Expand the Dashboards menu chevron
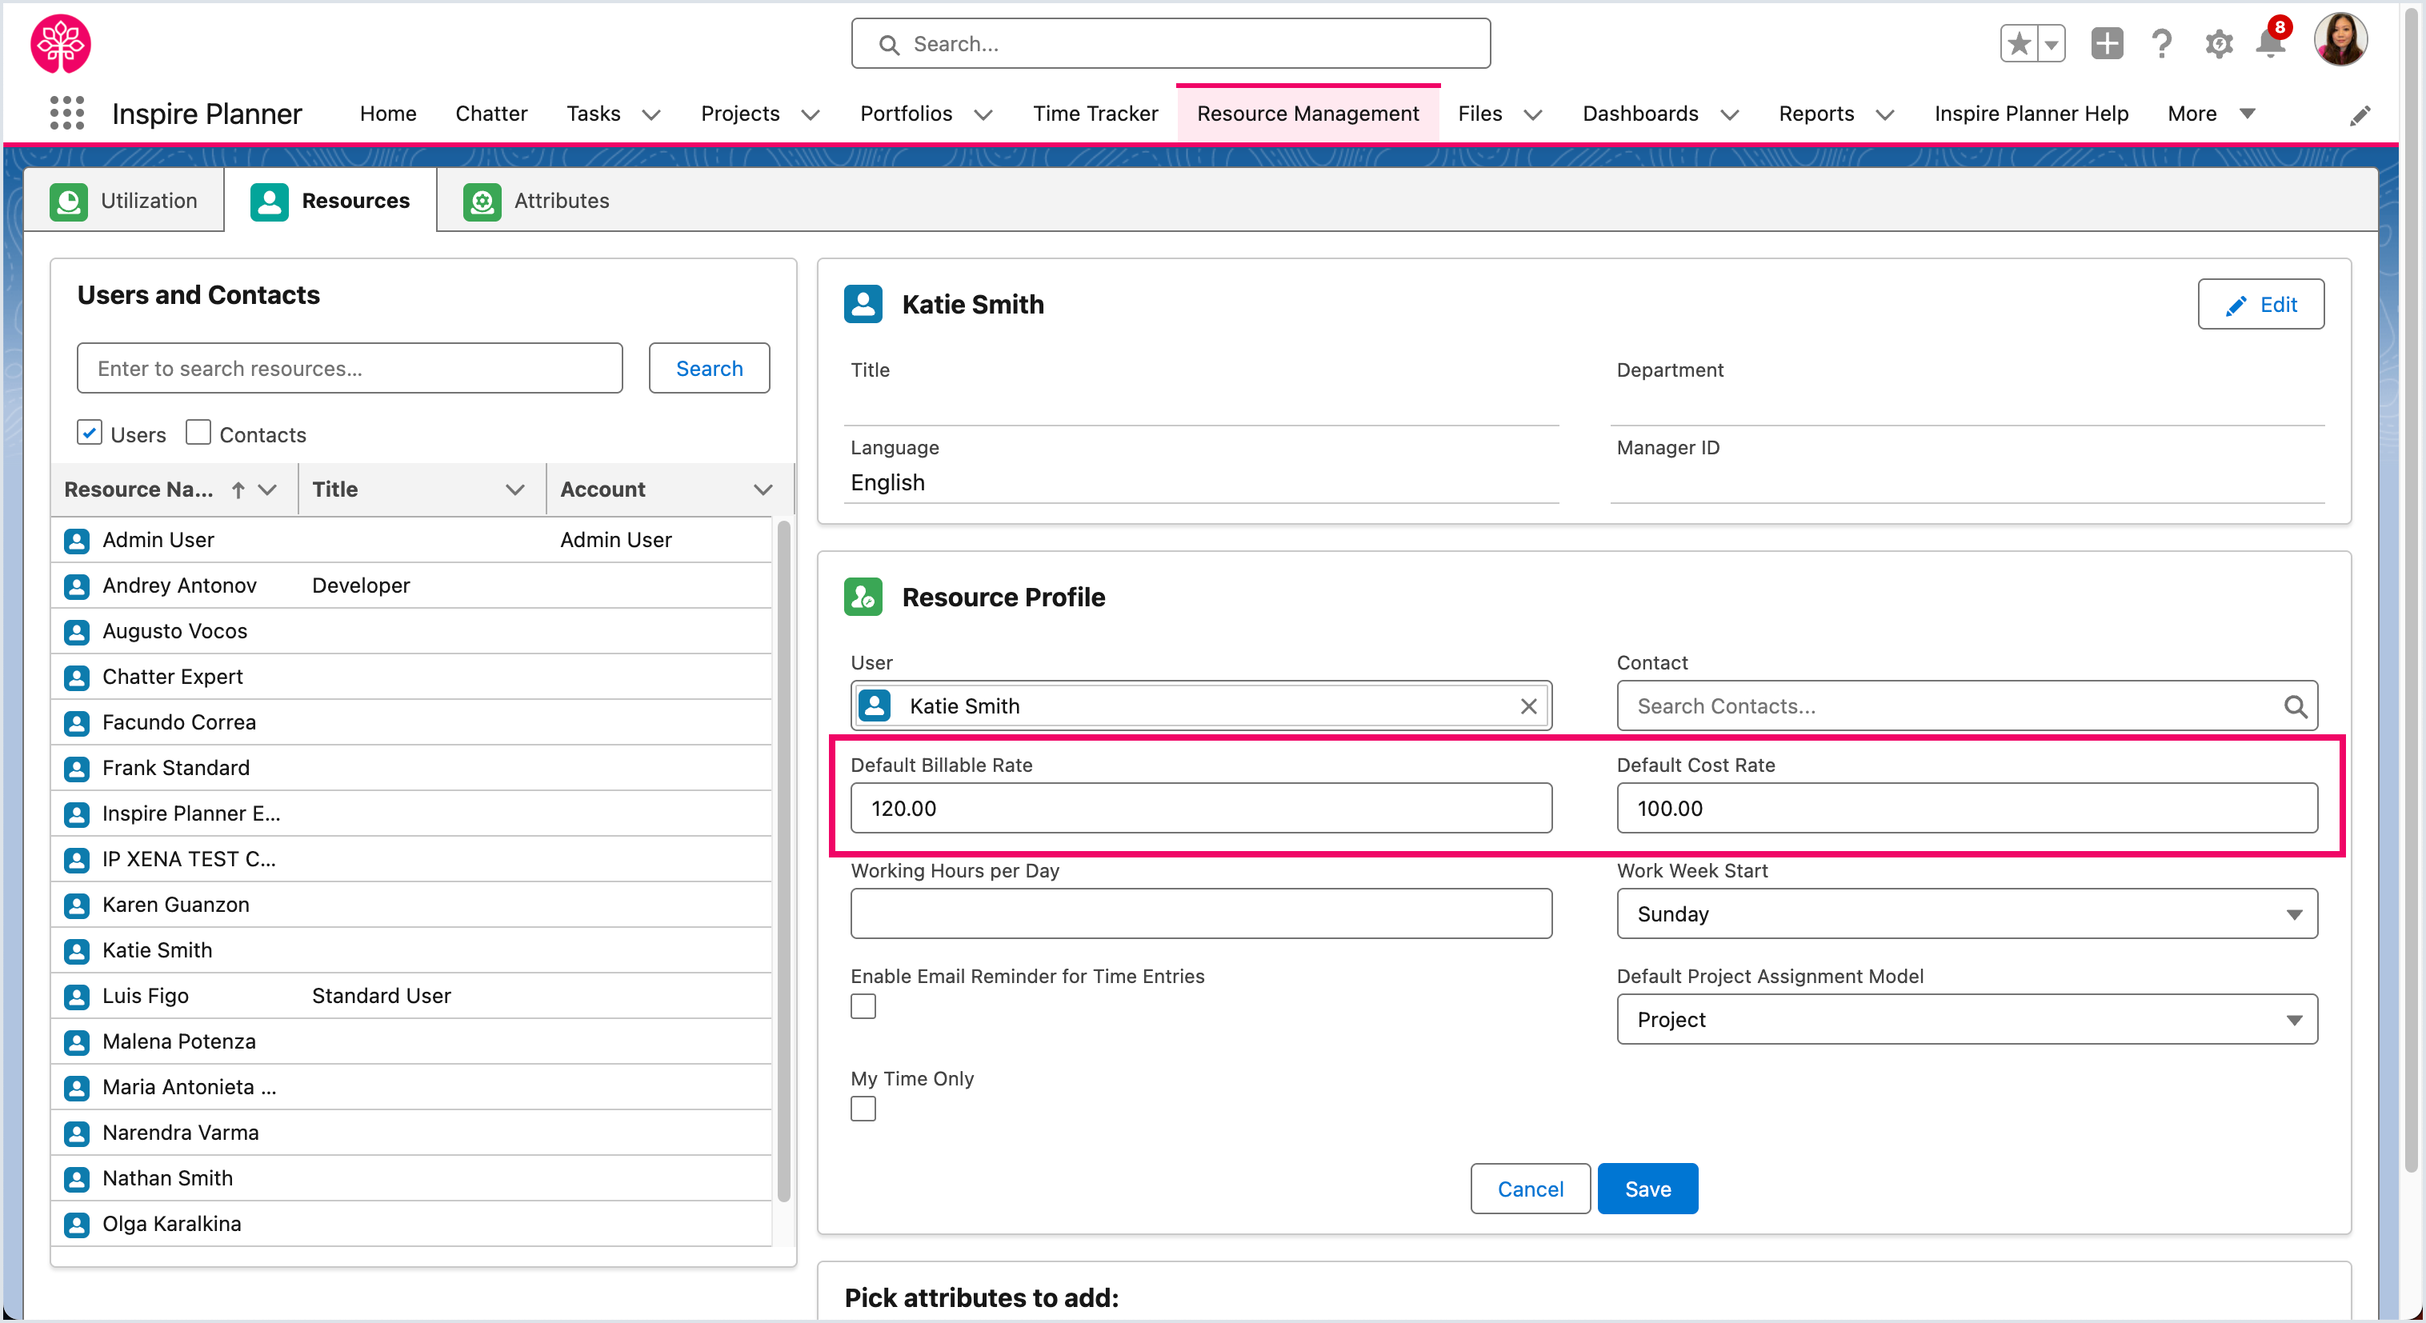2426x1323 pixels. (x=1729, y=115)
